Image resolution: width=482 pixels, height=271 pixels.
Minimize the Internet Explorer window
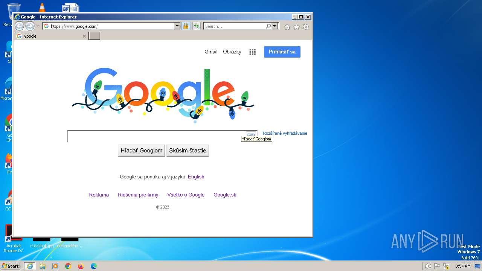click(x=295, y=17)
